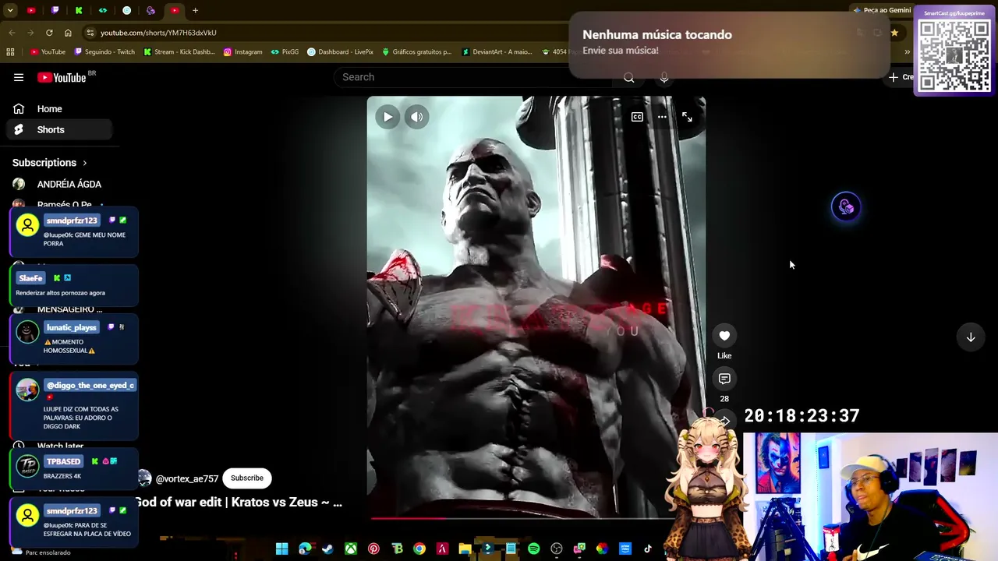Click the round purple floating extension button

[x=846, y=207]
